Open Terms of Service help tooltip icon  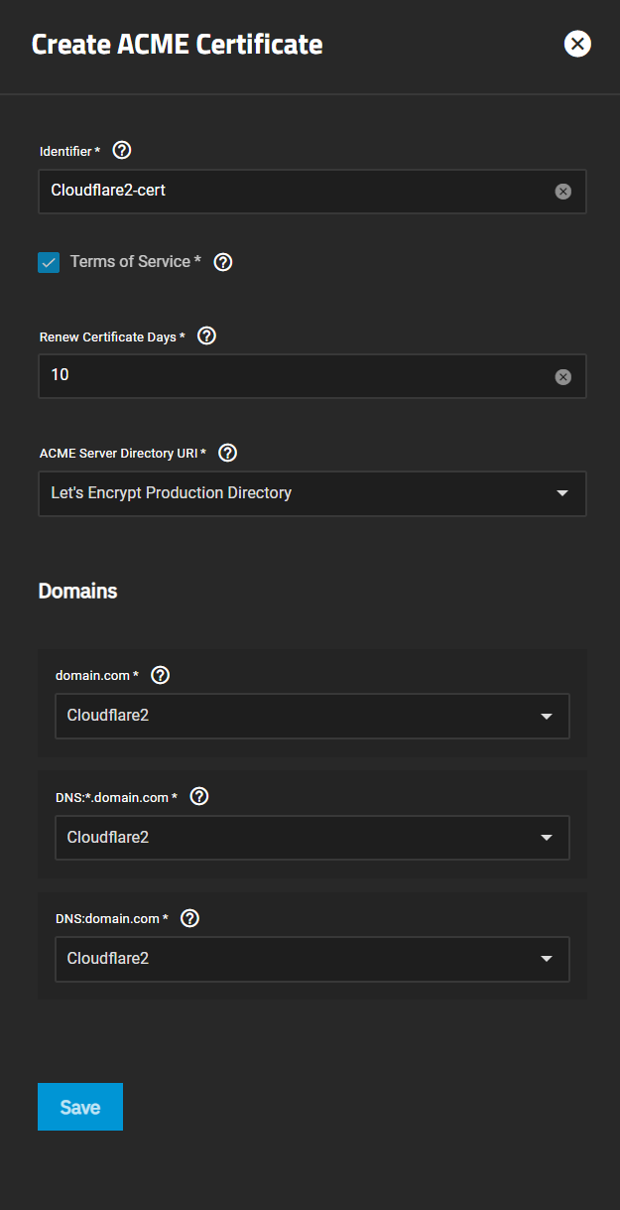tap(223, 262)
